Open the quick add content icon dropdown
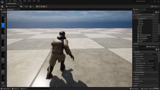 pyautogui.click(x=22, y=6)
